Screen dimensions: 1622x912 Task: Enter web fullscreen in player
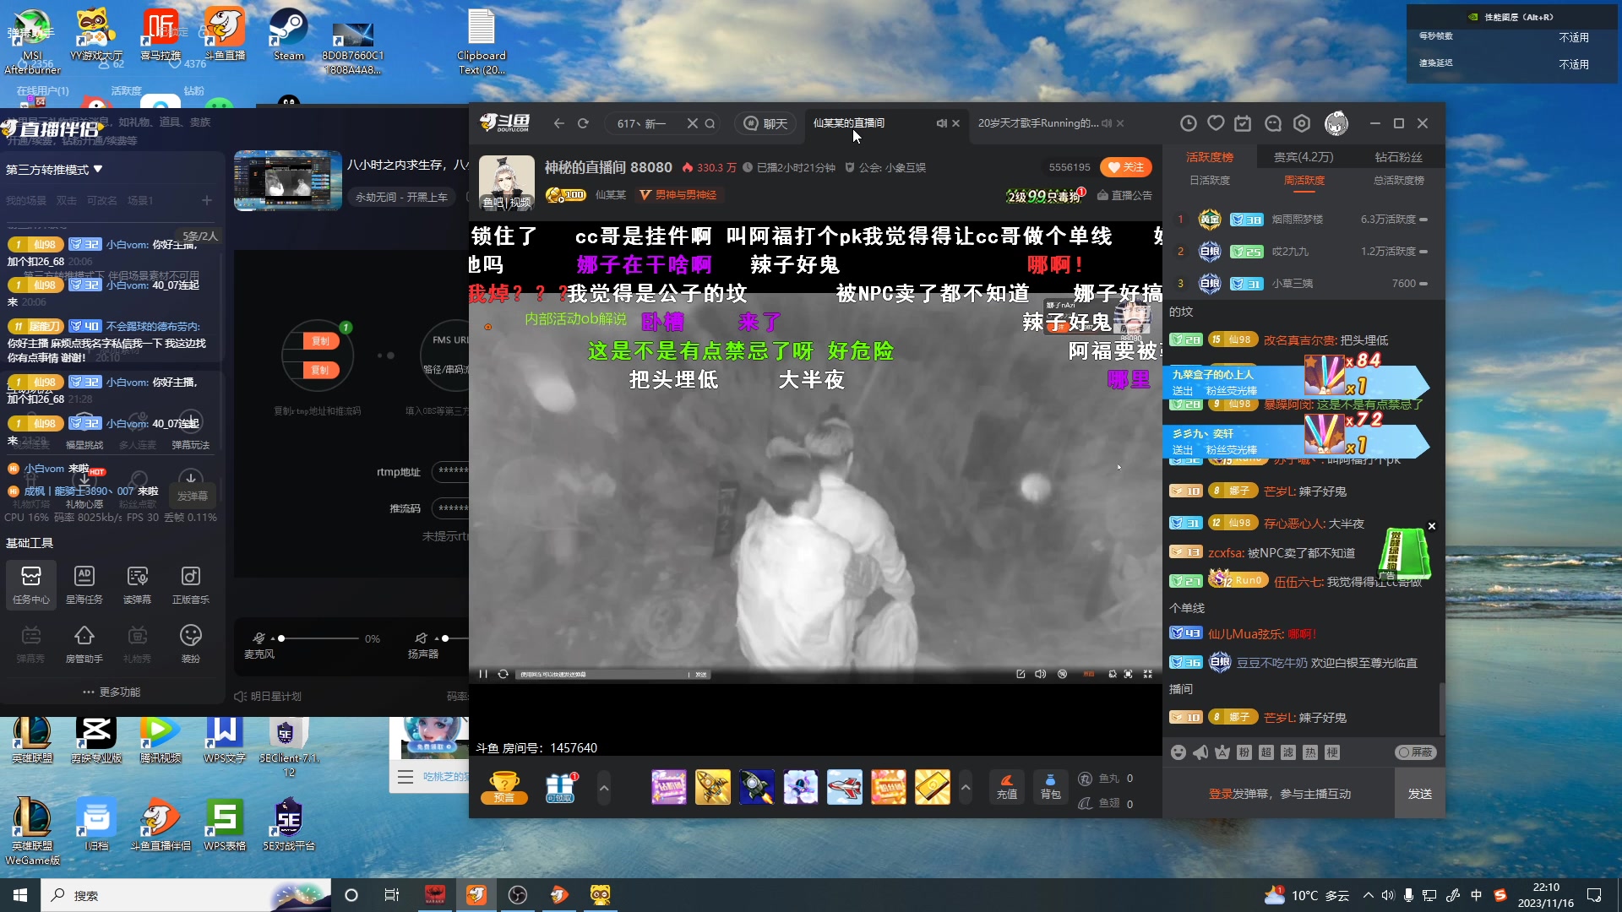pos(1129,674)
